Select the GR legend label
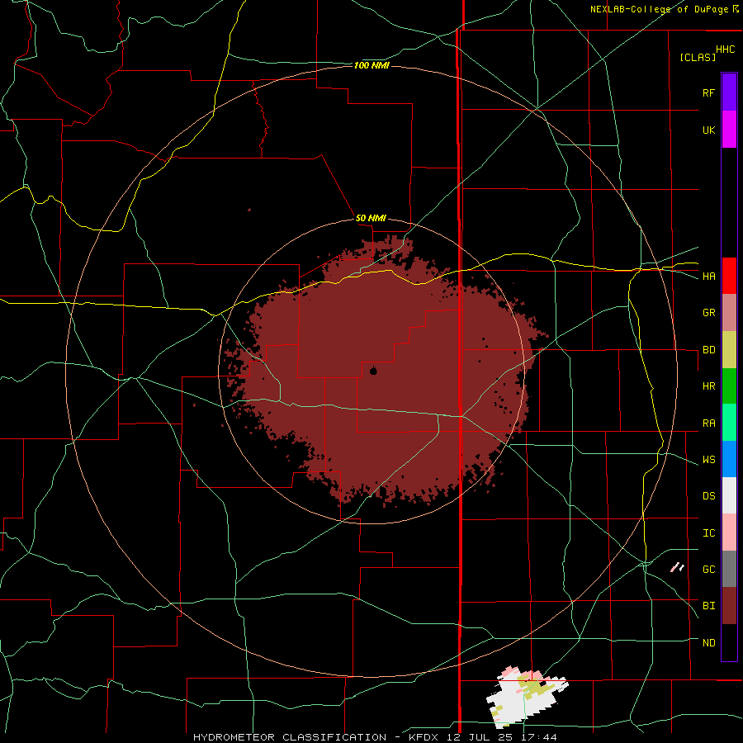Screen dimensions: 743x743 [708, 313]
